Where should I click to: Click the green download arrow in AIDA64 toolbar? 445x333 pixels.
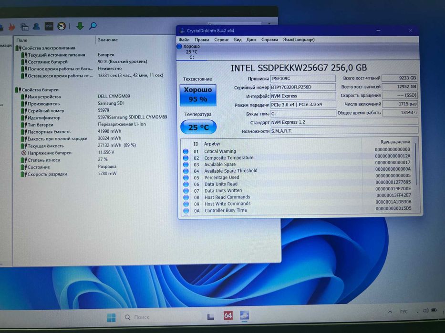coord(80,26)
